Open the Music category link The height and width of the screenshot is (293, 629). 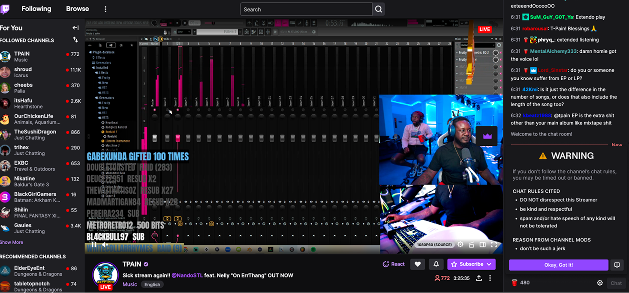130,284
